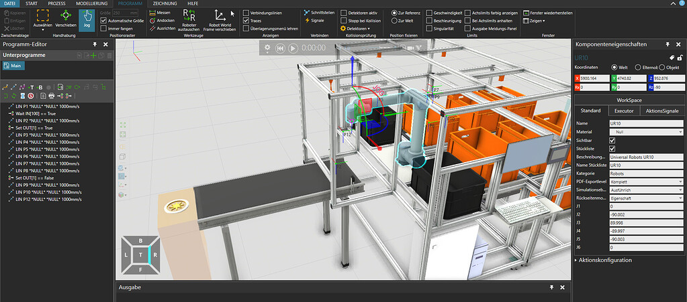
Task: Open the PDF-Exportlevel dropdown
Action: point(645,181)
